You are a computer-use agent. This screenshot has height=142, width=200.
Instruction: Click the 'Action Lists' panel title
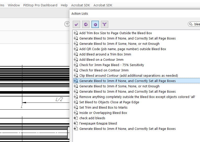coord(80,13)
